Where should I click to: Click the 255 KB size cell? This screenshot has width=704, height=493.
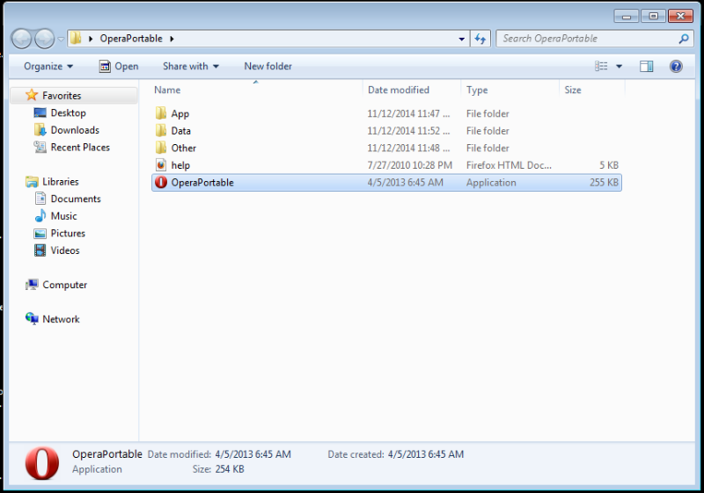tap(604, 183)
